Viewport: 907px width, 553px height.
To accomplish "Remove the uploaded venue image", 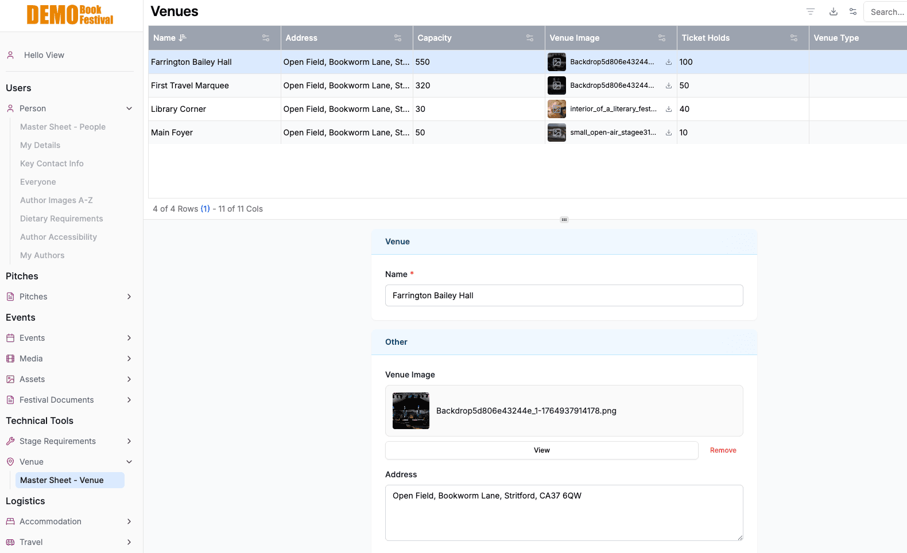I will coord(723,450).
